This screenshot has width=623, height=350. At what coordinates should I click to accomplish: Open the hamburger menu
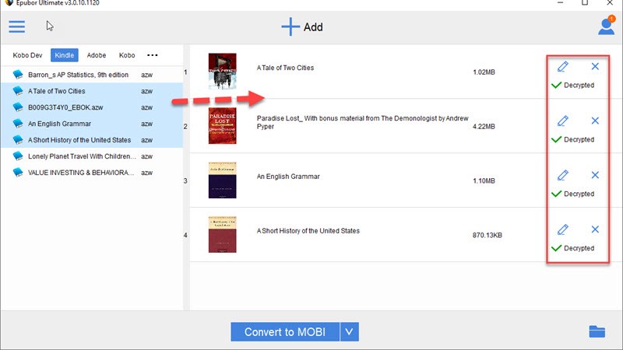(x=16, y=26)
